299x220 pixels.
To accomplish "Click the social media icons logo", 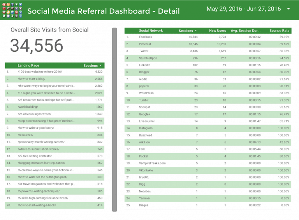I will click(12, 10).
